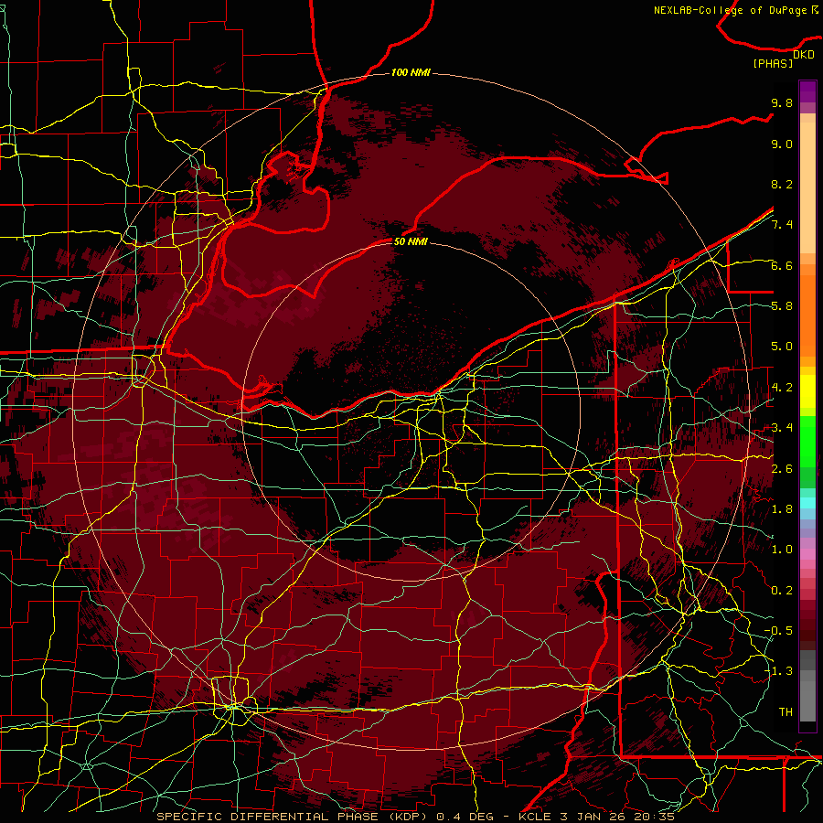
Task: Click the "DKD" label above the legend
Action: (x=804, y=55)
